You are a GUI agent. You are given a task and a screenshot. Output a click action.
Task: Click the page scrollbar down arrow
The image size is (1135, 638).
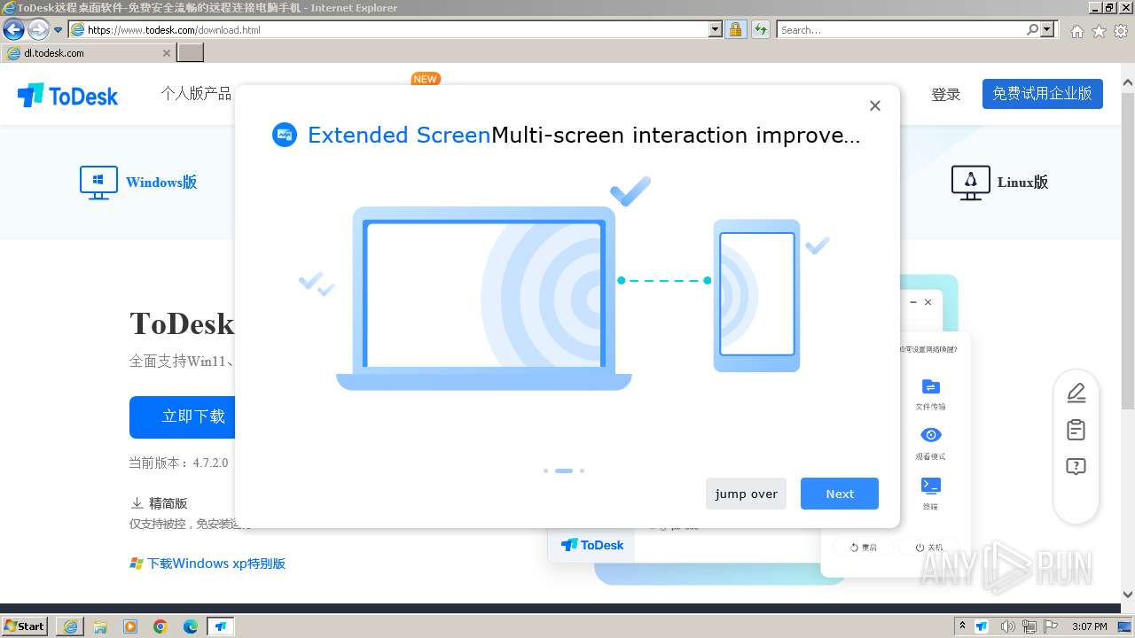[x=1128, y=595]
